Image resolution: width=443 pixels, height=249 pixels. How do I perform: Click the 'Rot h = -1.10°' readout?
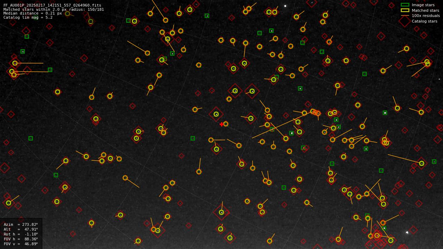21,234
